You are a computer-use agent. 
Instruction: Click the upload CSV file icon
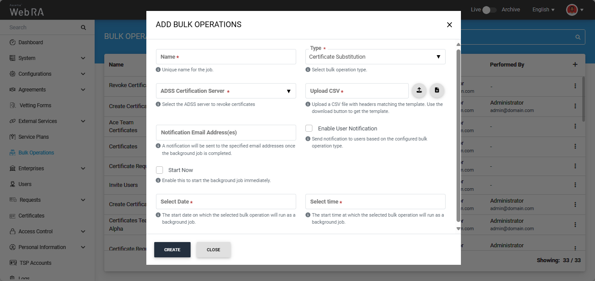coord(419,91)
